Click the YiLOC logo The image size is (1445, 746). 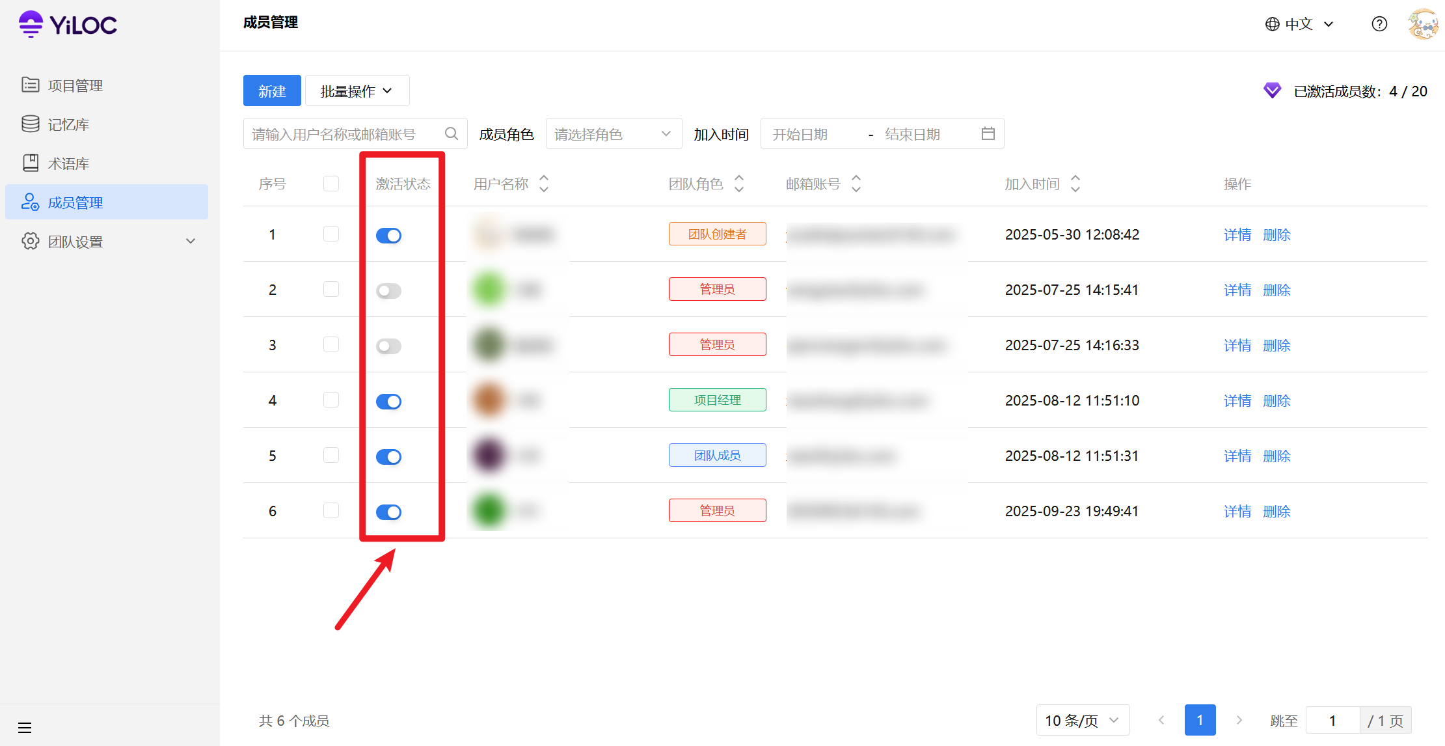point(68,25)
